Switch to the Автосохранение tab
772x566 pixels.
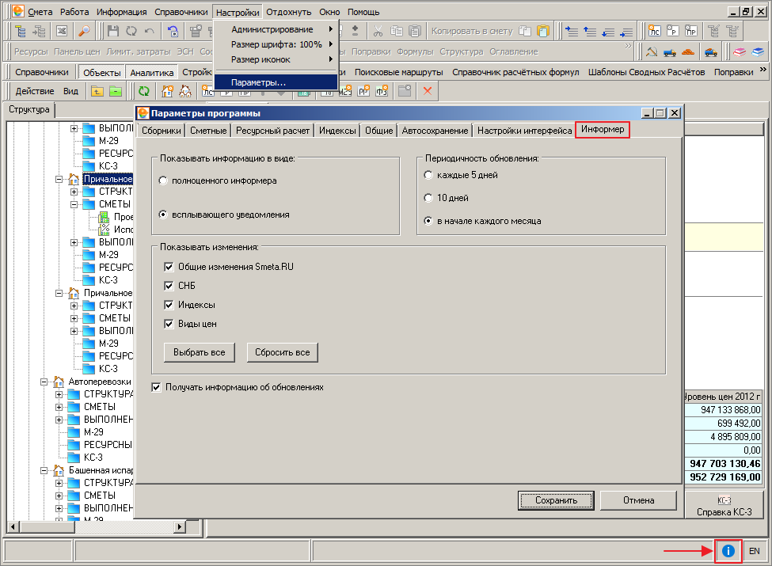435,131
